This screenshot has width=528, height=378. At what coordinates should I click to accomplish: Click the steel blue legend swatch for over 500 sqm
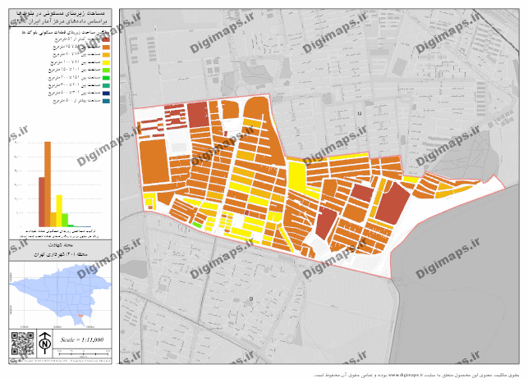(x=106, y=101)
